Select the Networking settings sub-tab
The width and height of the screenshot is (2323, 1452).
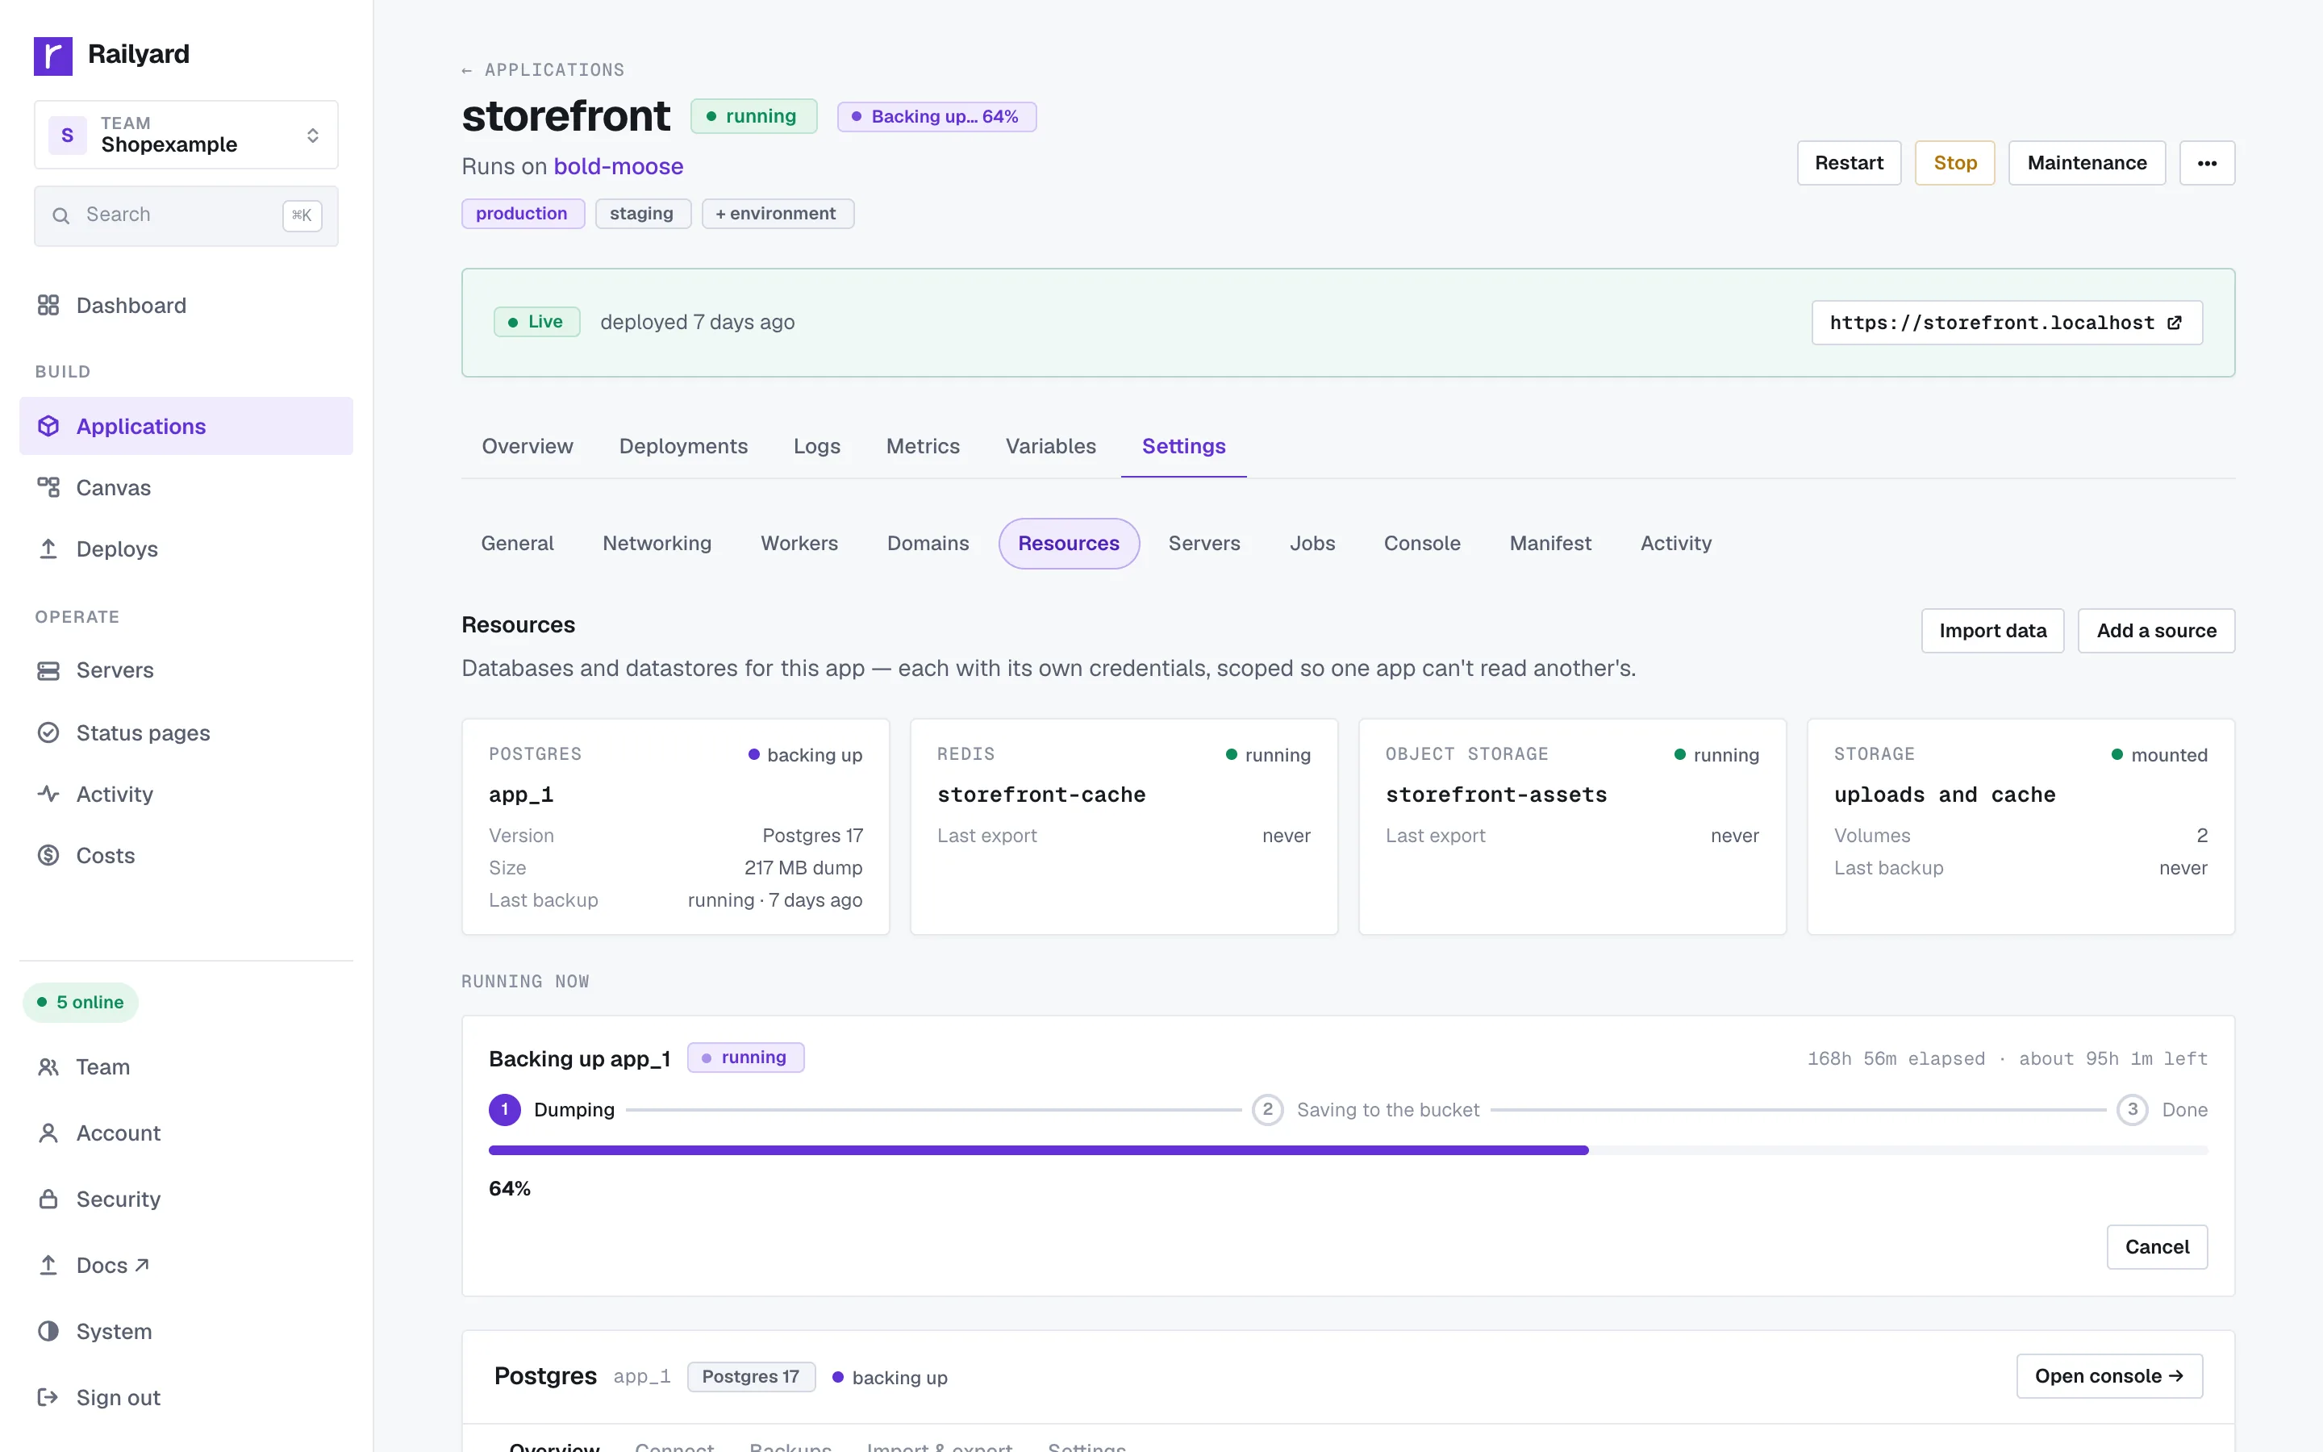(657, 544)
